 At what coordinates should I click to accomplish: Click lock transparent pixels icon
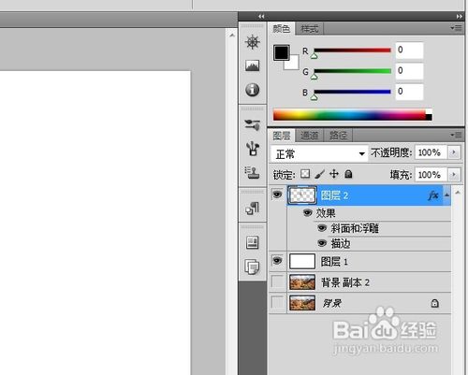(x=305, y=174)
